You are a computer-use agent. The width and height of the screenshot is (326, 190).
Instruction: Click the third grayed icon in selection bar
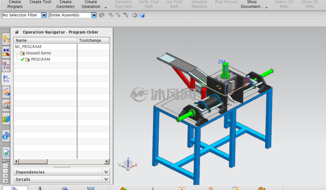125,15
